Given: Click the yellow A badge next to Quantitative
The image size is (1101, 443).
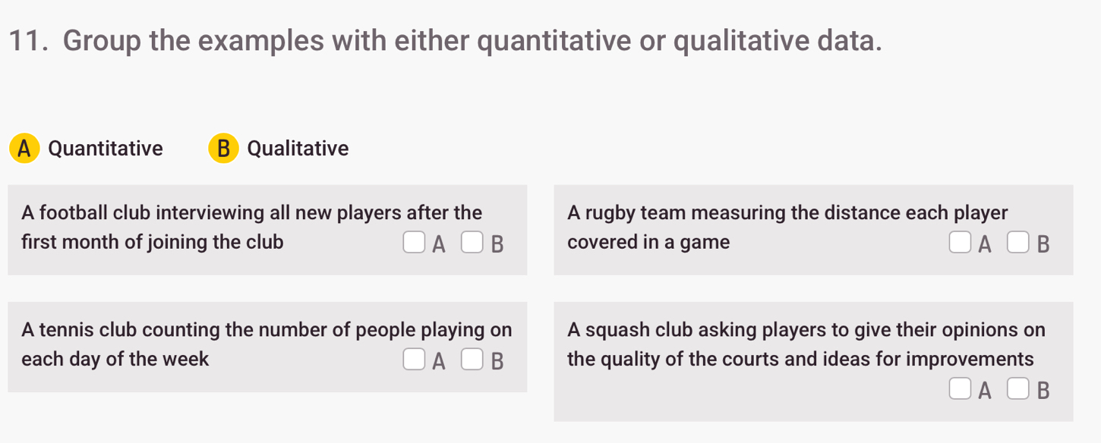Looking at the screenshot, I should (x=24, y=148).
